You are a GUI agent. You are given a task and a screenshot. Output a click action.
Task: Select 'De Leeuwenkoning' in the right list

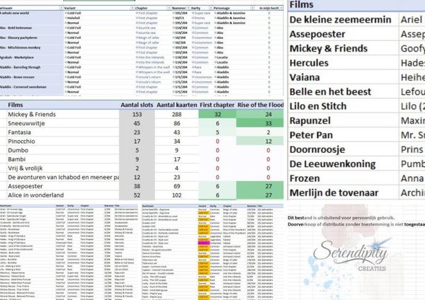(x=333, y=164)
